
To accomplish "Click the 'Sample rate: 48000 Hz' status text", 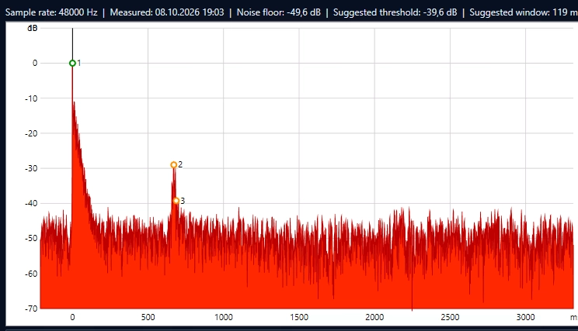I will point(51,12).
